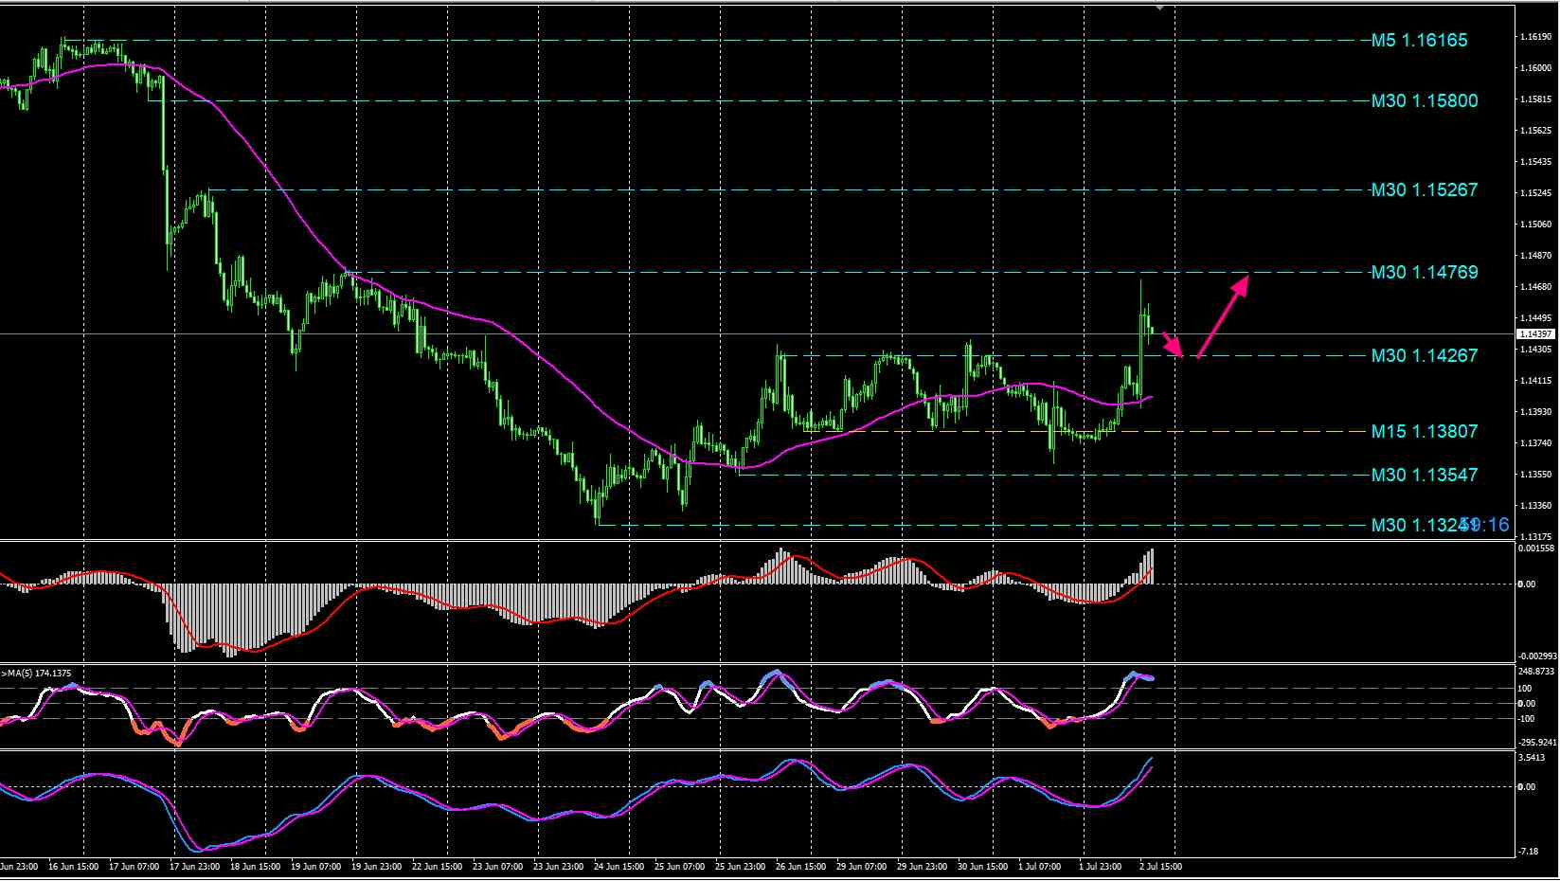Click 1.15060 on the price scale

click(x=1534, y=225)
